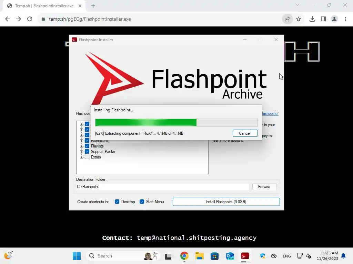353x264 pixels.
Task: Toggle the Desktop shortcut checkbox
Action: 117,202
